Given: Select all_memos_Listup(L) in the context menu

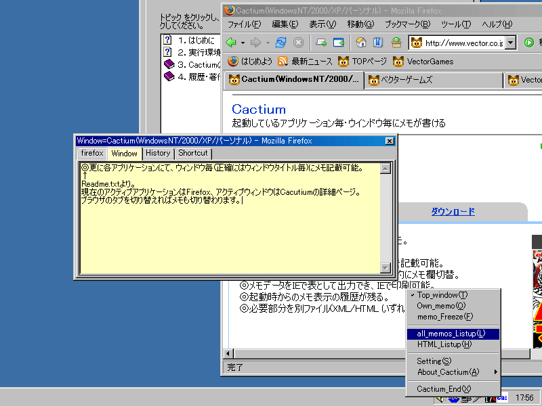Looking at the screenshot, I should pyautogui.click(x=453, y=334).
